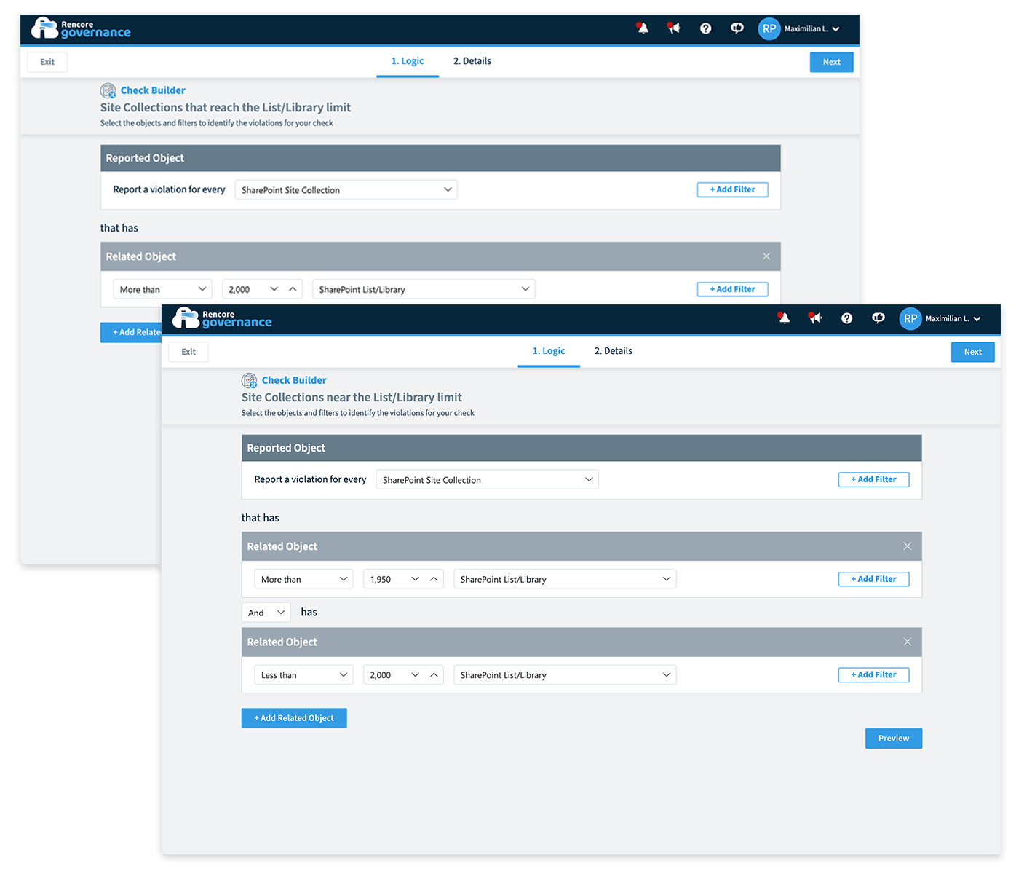Open announcements megaphone in front window

tap(815, 318)
